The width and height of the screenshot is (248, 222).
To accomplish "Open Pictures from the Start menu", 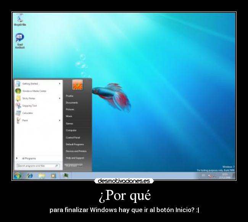I will [x=70, y=109].
